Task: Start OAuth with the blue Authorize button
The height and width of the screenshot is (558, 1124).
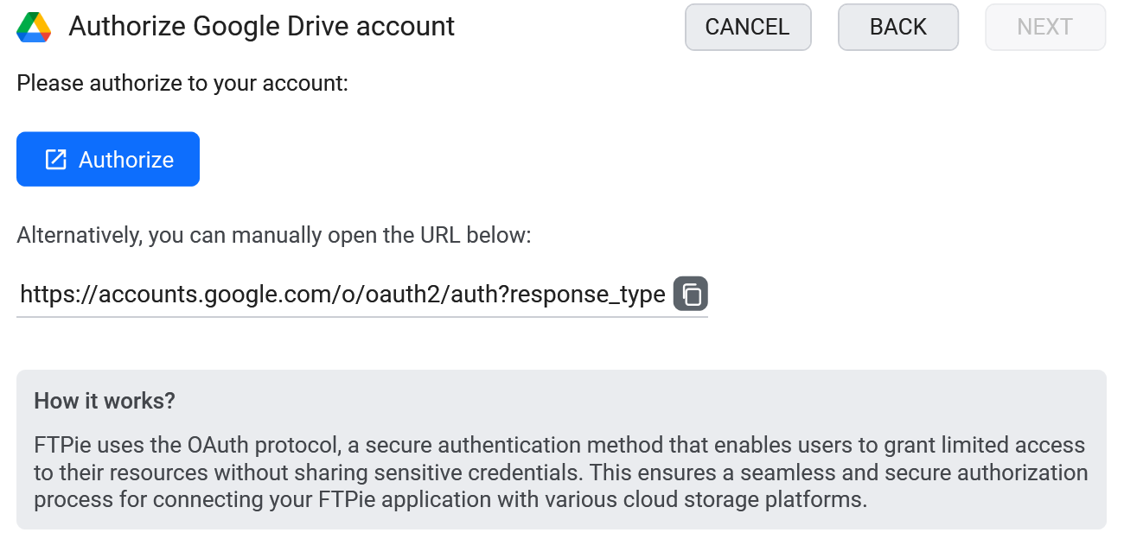Action: [x=108, y=159]
